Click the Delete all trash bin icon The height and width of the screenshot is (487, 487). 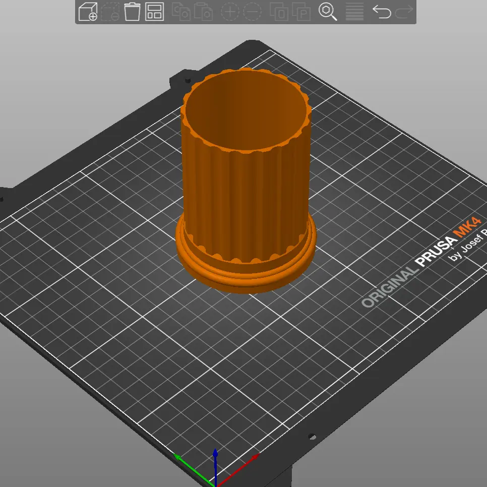tap(132, 12)
